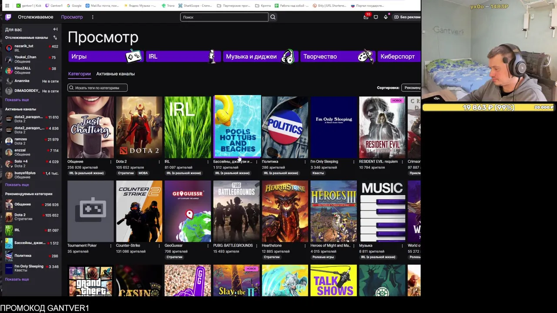Open the Mail.Ru bookmark
Screen dimensions: 557x313
[x=102, y=6]
